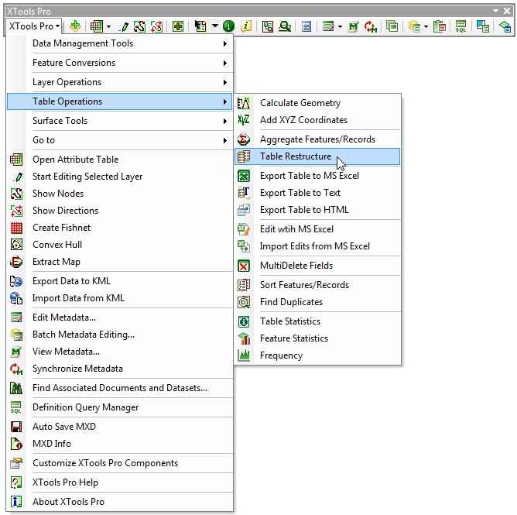517x515 pixels.
Task: Expand the Layer Operations submenu
Action: (120, 82)
